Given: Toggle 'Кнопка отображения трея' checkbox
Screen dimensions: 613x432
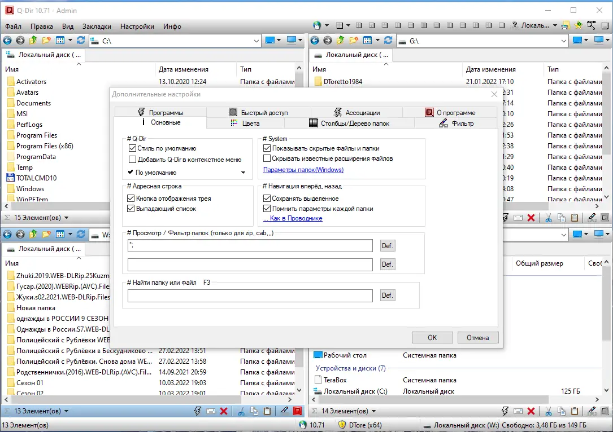Looking at the screenshot, I should 131,199.
